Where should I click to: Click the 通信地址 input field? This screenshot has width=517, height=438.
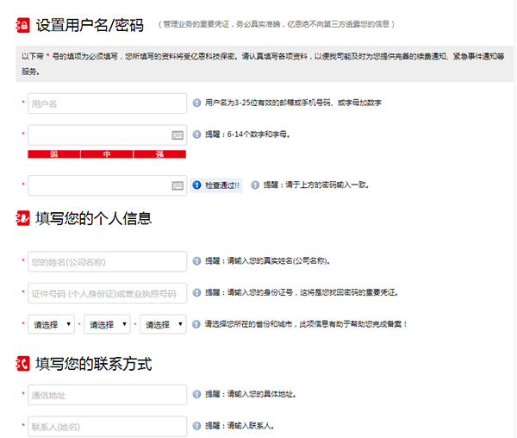click(x=107, y=395)
